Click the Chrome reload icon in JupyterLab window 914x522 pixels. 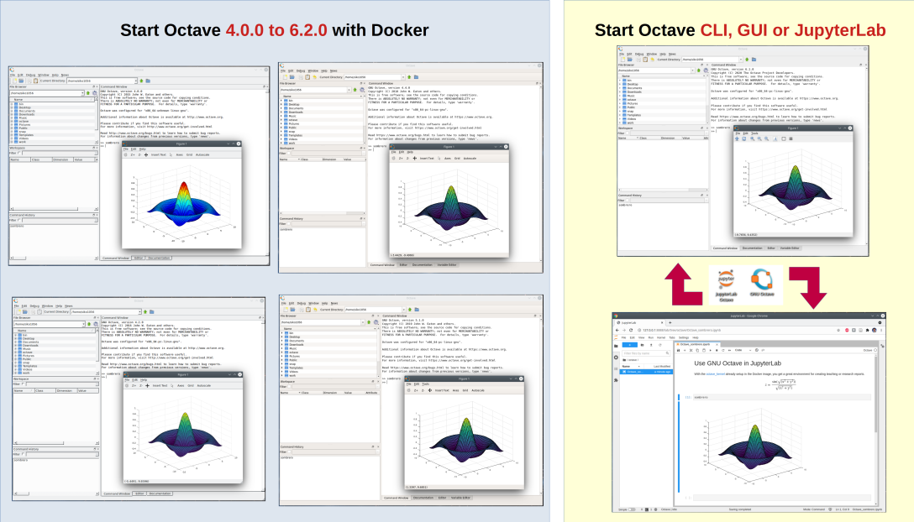tap(631, 331)
